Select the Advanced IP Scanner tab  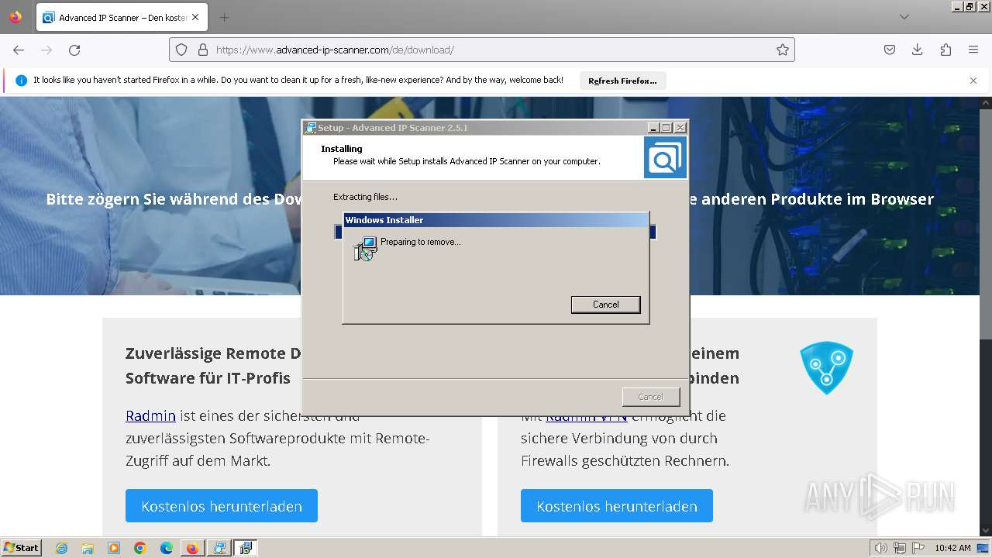point(122,17)
